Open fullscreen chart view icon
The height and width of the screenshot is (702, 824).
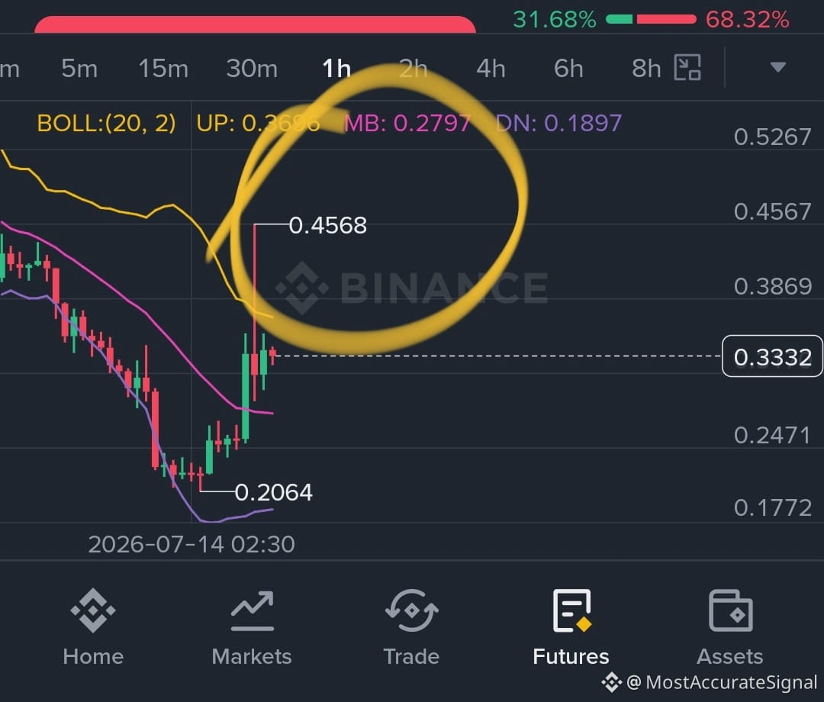[688, 67]
